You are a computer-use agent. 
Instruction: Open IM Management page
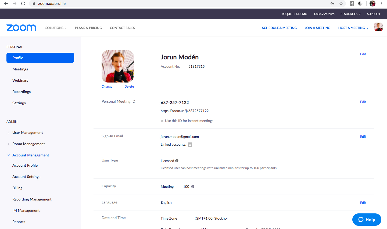point(26,210)
